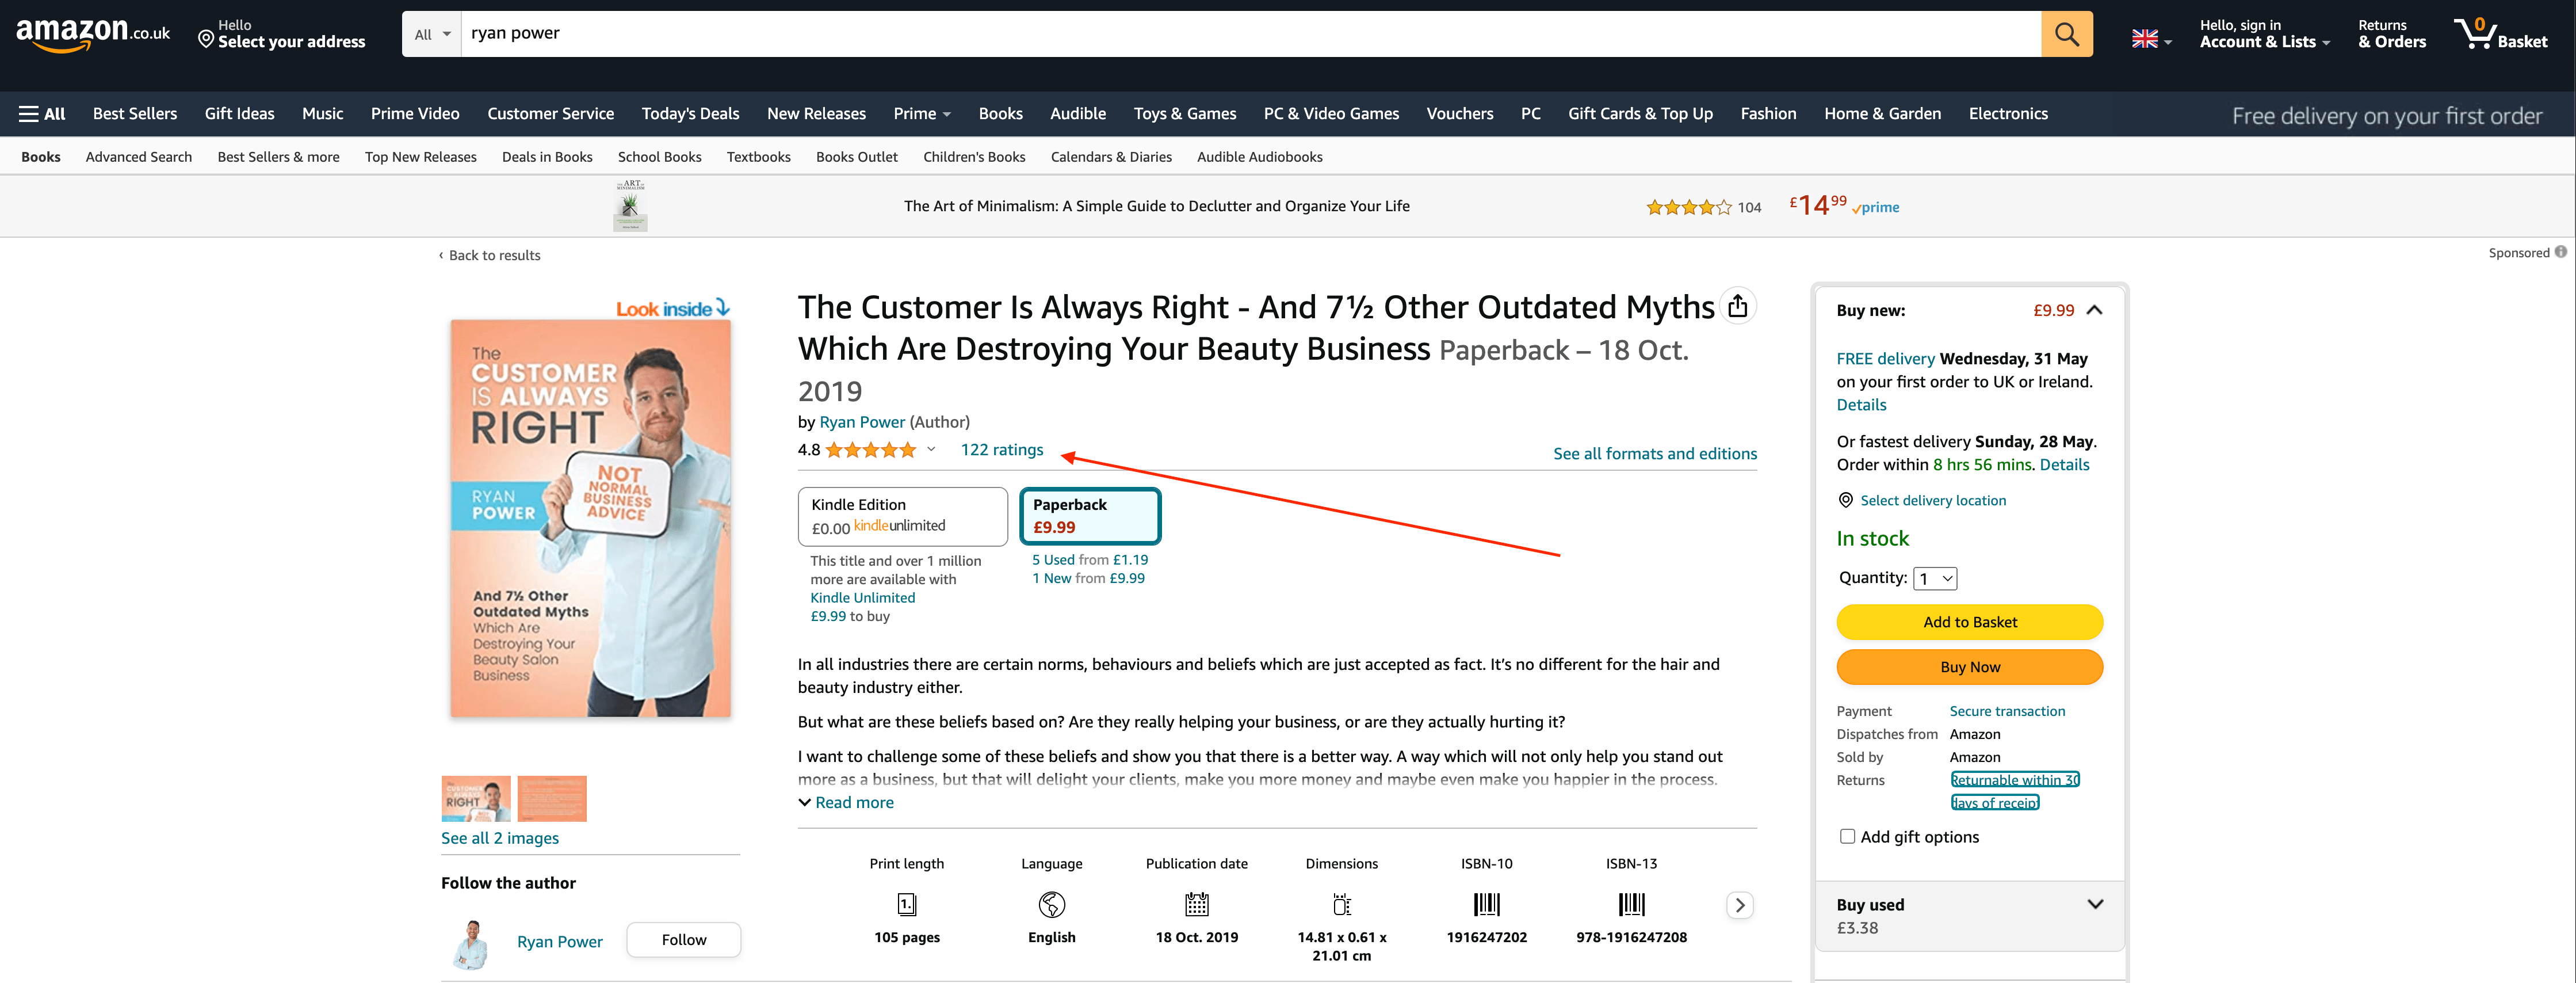This screenshot has height=983, width=2576.
Task: Open Best Sellers in nav bar
Action: [x=135, y=114]
